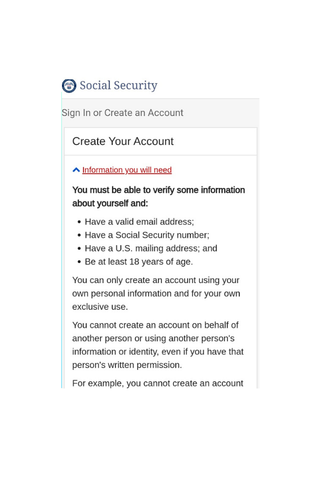Click the "exclusive use." line of text
320x480 pixels.
click(100, 307)
